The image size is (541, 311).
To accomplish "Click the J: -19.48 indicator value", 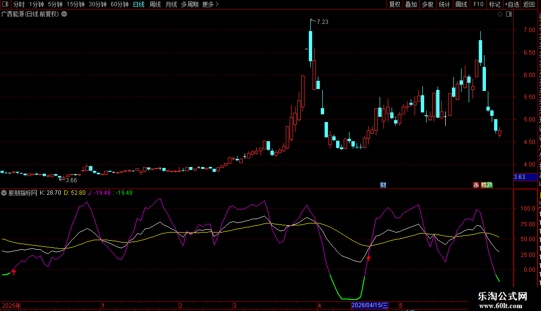I will (100, 193).
